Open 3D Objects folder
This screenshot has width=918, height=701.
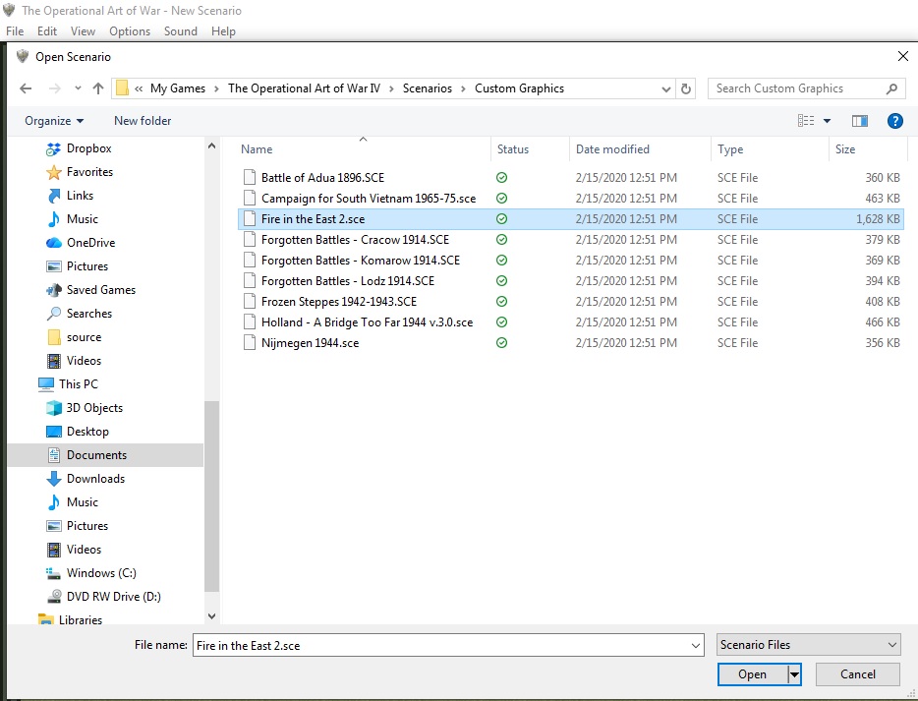[x=94, y=408]
